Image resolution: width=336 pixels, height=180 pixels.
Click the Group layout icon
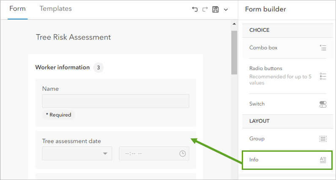[x=323, y=139]
